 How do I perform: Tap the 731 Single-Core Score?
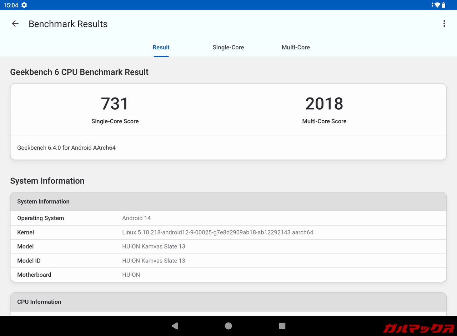click(x=115, y=104)
